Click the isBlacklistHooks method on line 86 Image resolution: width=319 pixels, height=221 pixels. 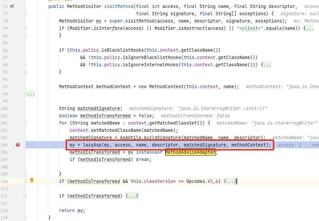point(123,50)
